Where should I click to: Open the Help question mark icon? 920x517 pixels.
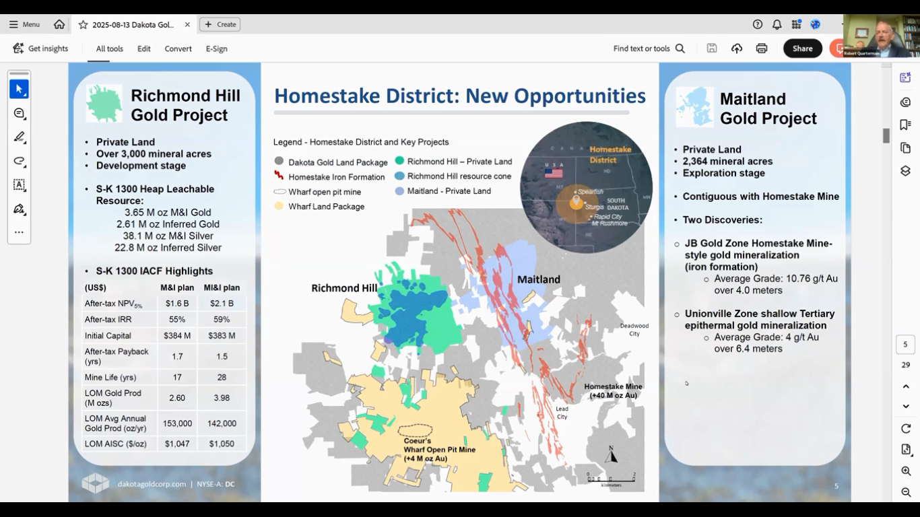(x=758, y=24)
